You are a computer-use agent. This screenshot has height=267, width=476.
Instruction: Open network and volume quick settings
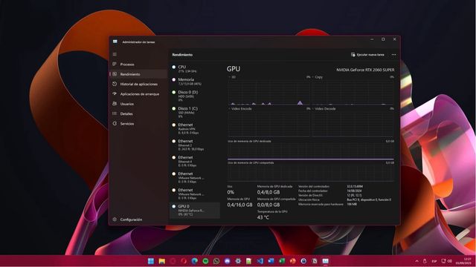tap(446, 261)
